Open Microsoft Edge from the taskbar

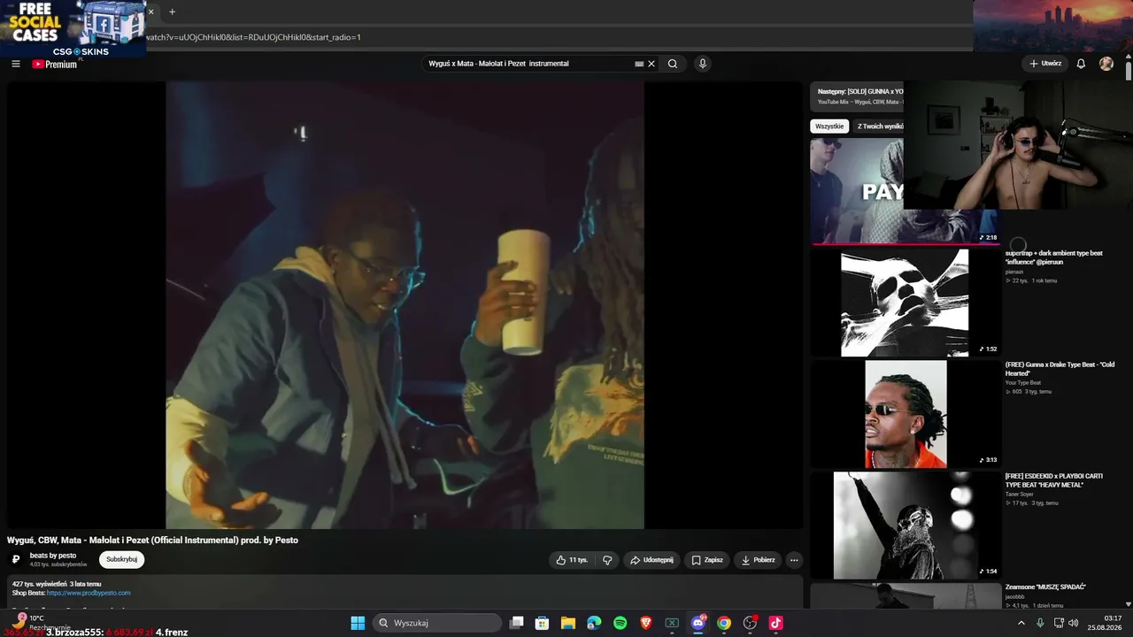pos(594,623)
